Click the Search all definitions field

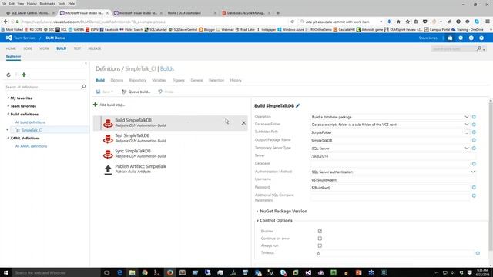[42, 87]
